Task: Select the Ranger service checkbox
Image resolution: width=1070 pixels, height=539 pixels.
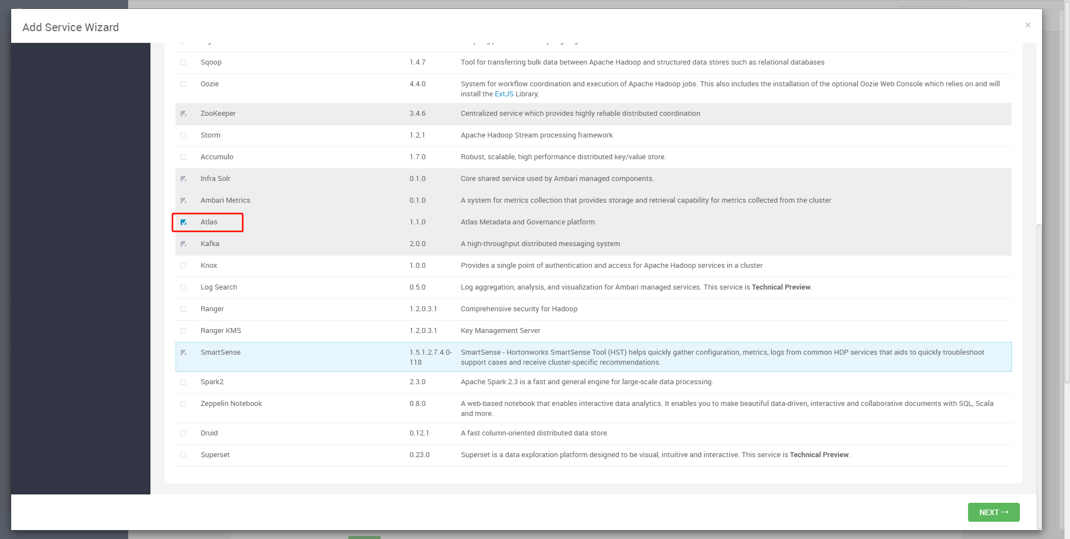Action: (183, 309)
